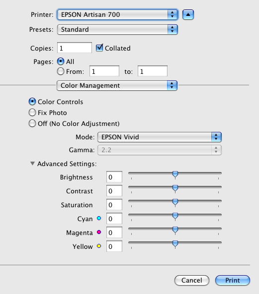
Task: Click the yellow color dot icon
Action: pyautogui.click(x=99, y=246)
